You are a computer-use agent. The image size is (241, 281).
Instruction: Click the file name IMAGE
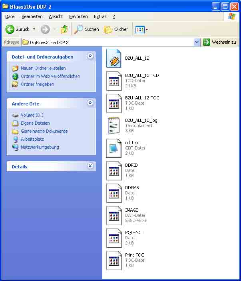tap(131, 210)
